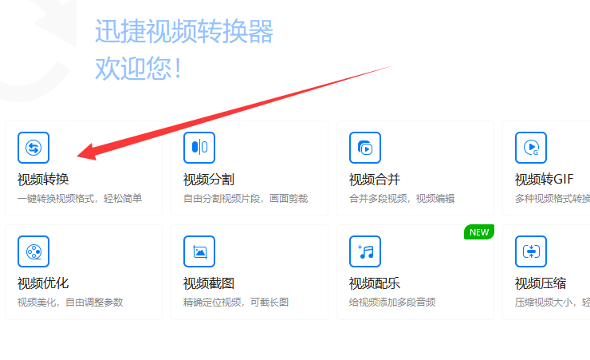The width and height of the screenshot is (590, 360).
Task: Click the green NEW badge
Action: click(x=479, y=232)
